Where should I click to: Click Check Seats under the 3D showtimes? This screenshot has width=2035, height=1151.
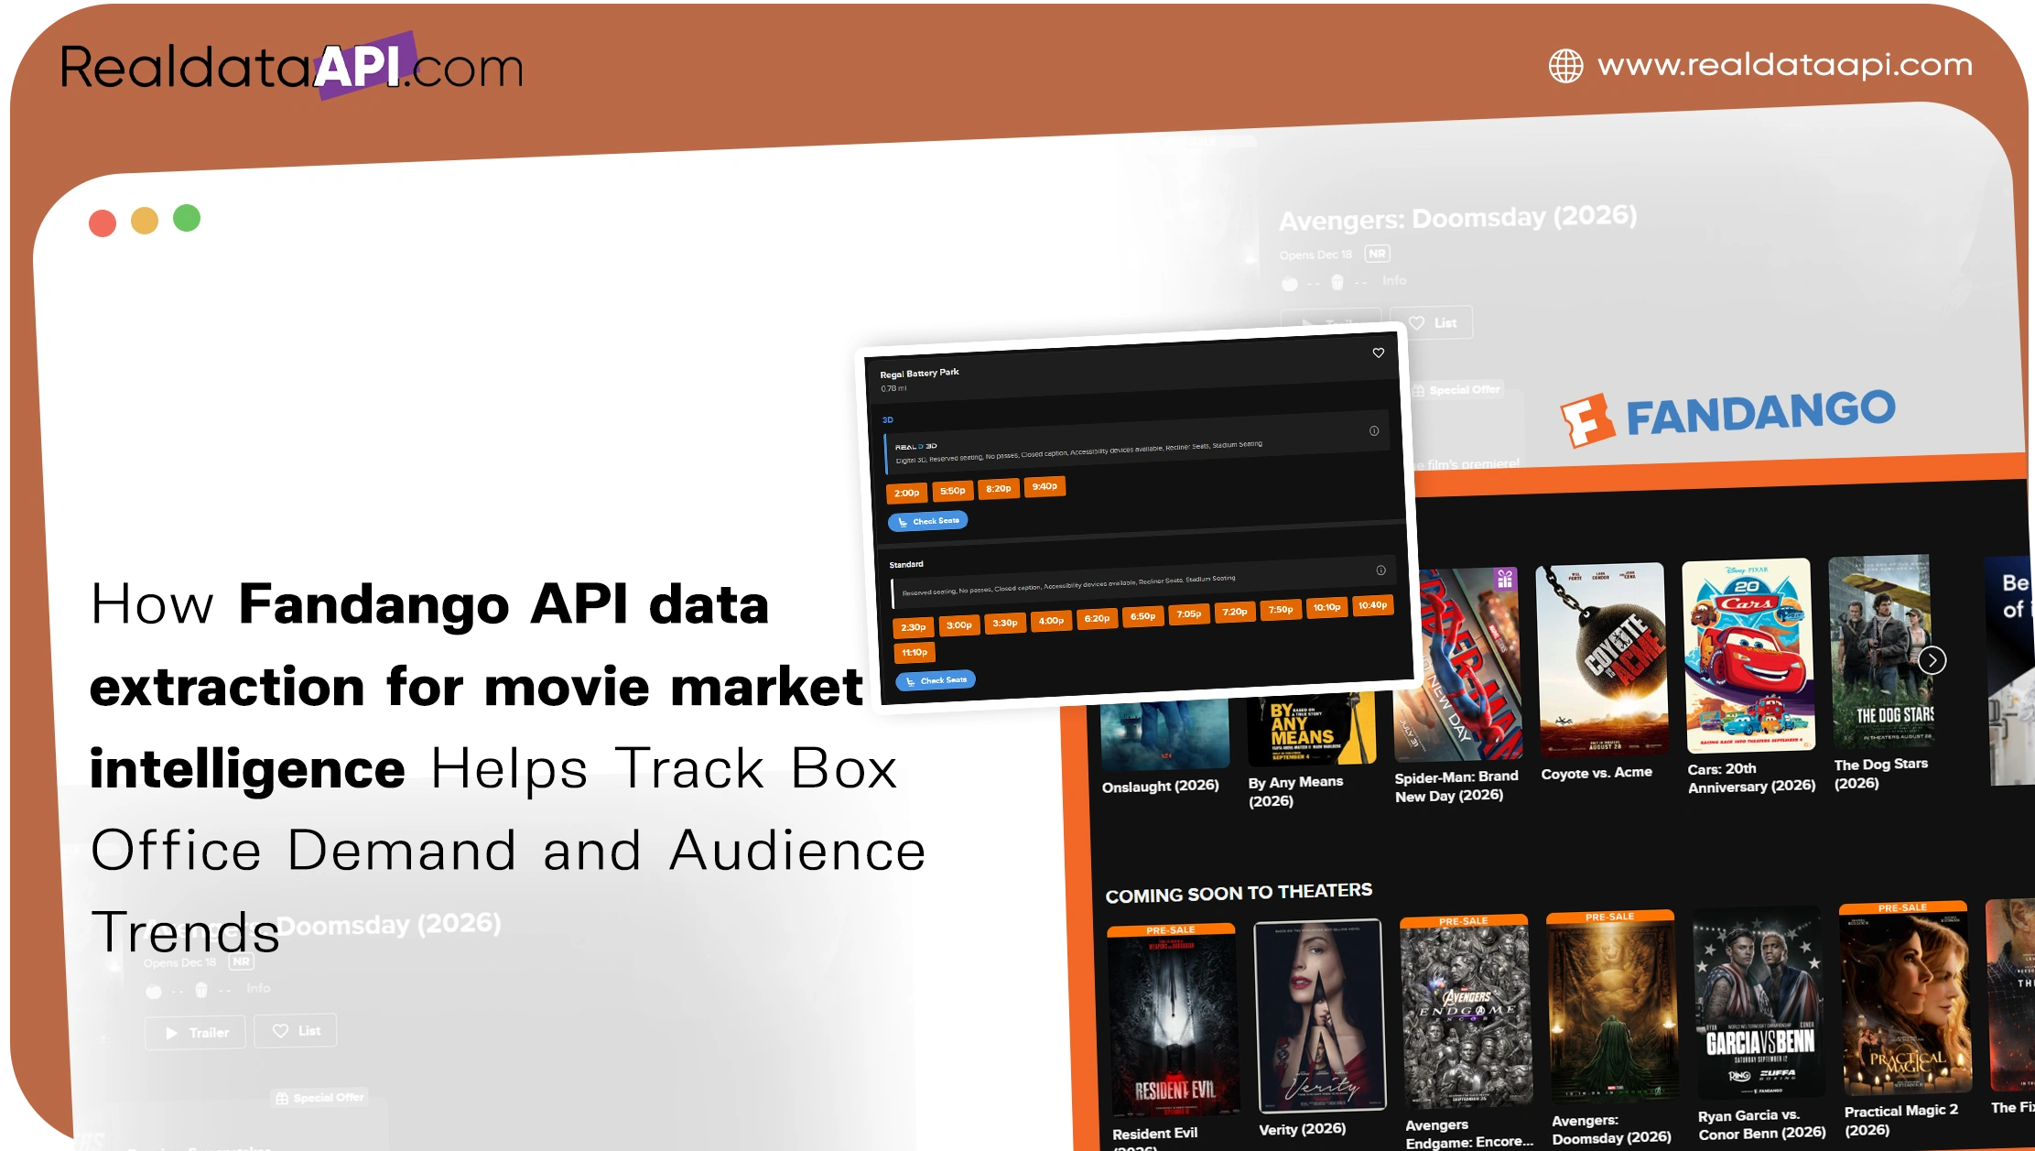pyautogui.click(x=928, y=521)
